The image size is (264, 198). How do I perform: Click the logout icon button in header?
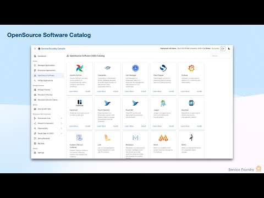[223, 48]
